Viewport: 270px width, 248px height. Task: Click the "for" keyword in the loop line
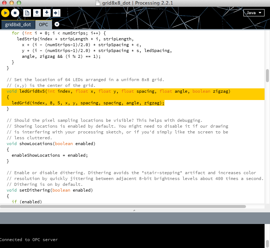click(x=16, y=33)
